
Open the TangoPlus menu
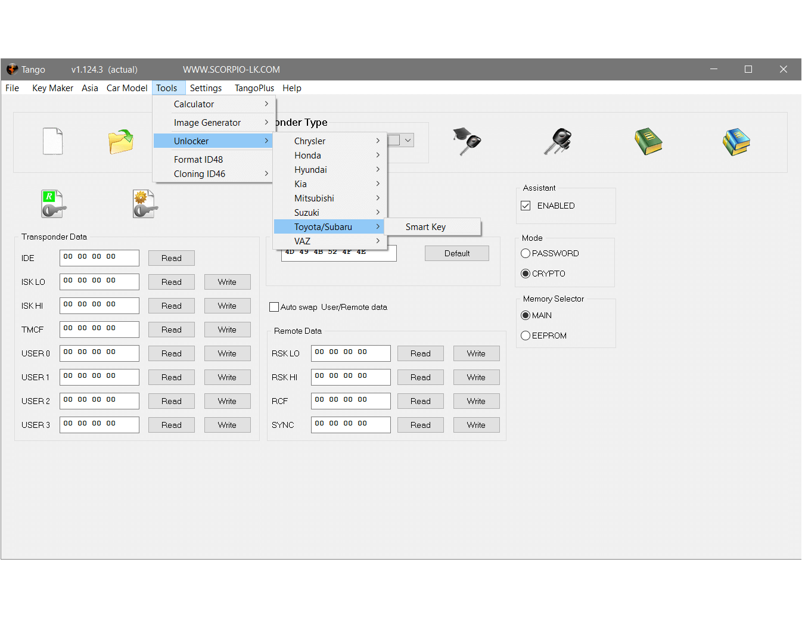[254, 88]
